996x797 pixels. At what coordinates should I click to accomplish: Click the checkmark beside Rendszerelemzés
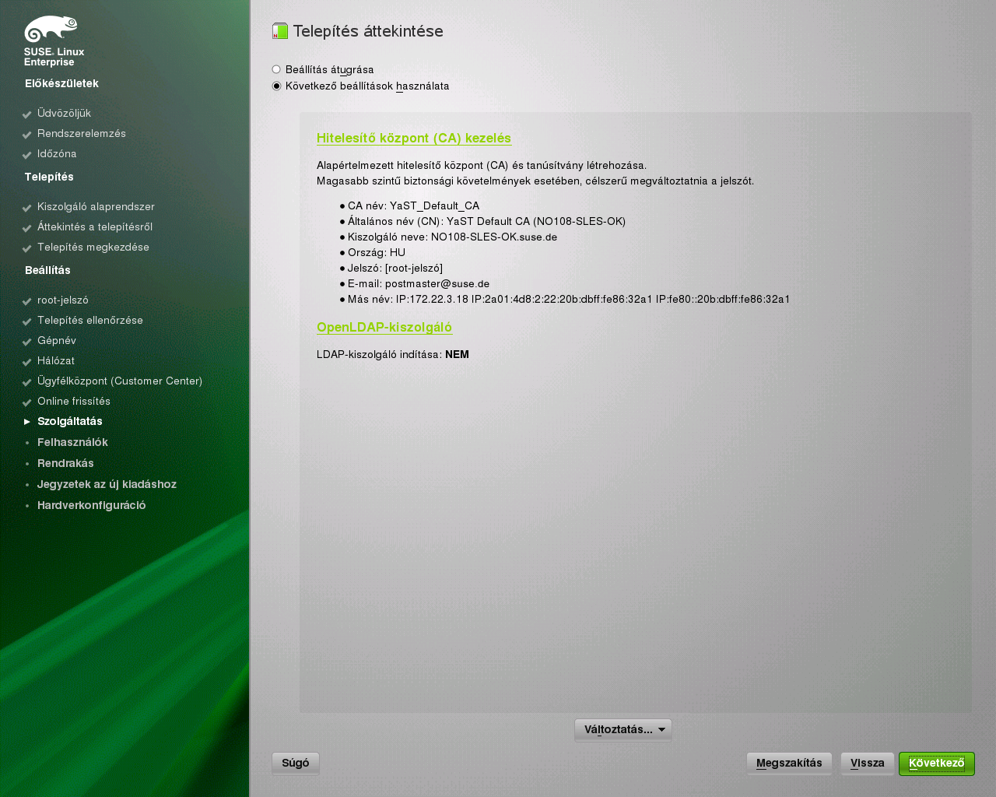(x=27, y=135)
